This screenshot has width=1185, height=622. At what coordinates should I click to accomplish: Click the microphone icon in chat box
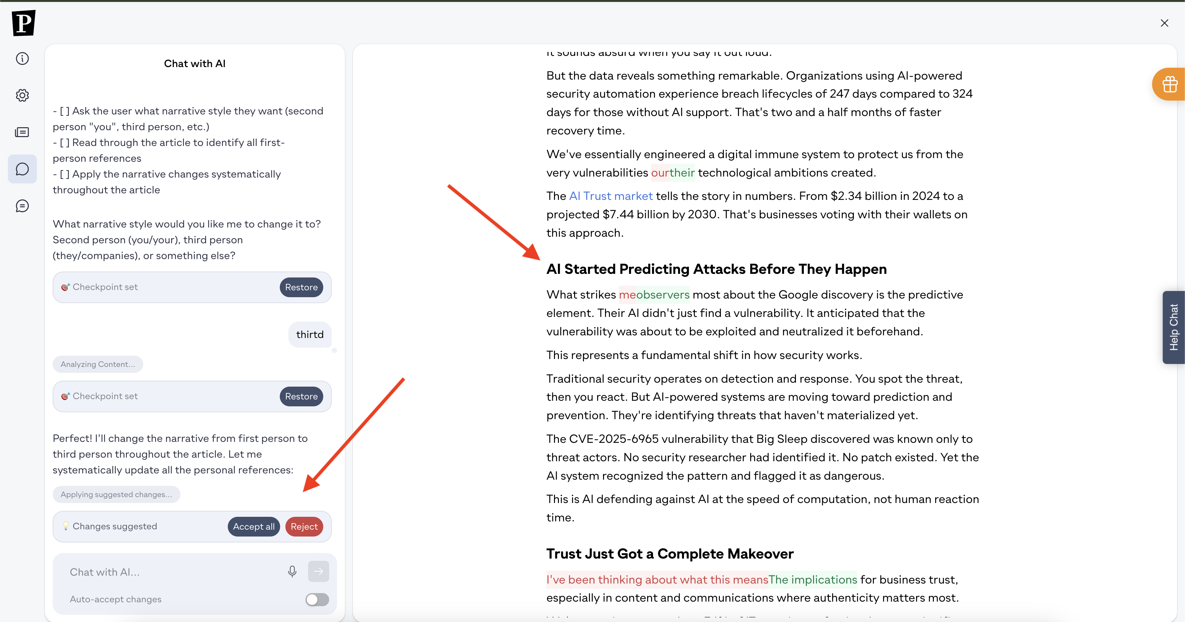coord(292,571)
